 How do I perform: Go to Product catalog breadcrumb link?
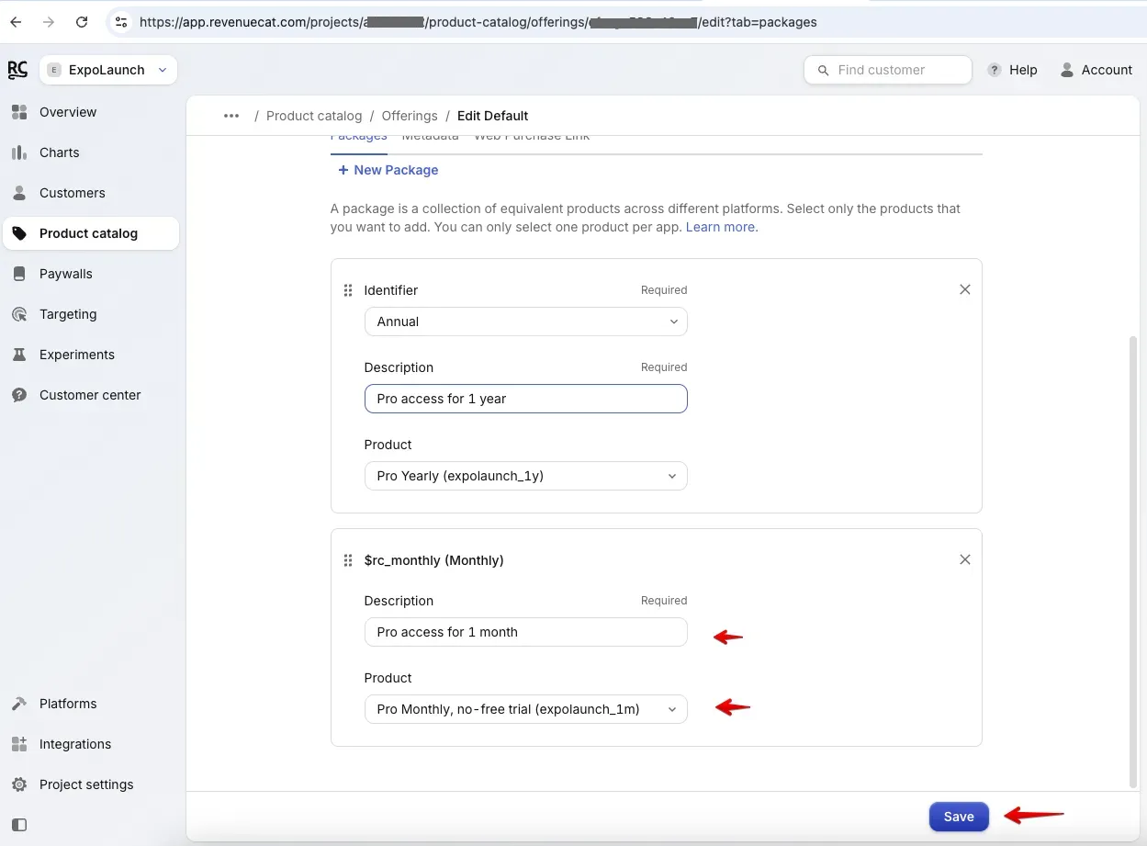coord(314,116)
